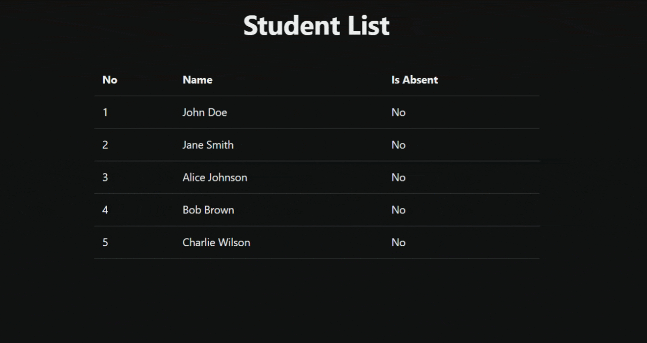Select the Bob Brown name cell

[208, 210]
